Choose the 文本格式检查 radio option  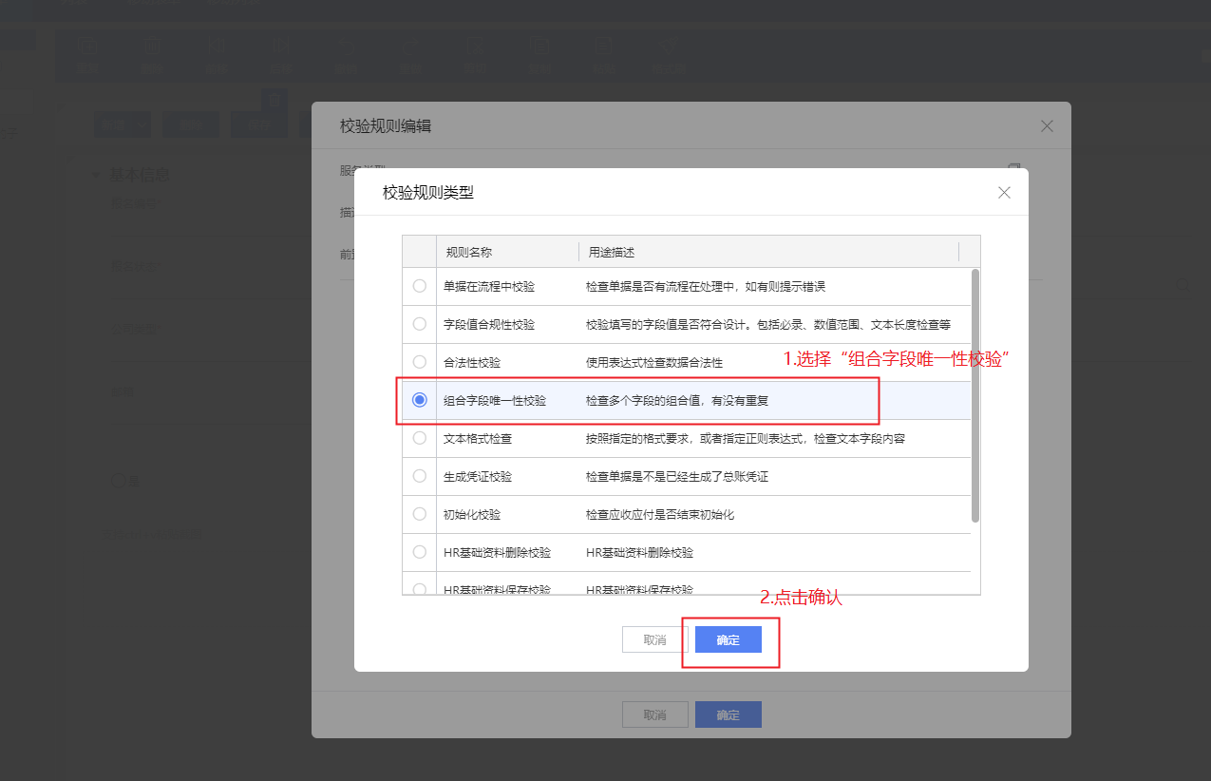[x=420, y=438]
